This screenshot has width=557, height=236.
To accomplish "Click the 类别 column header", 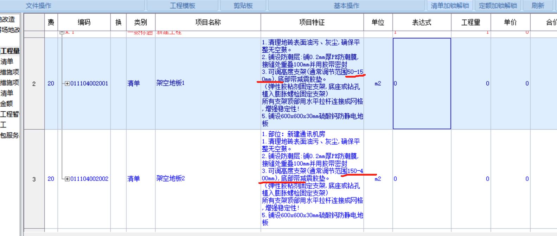I will click(x=141, y=22).
